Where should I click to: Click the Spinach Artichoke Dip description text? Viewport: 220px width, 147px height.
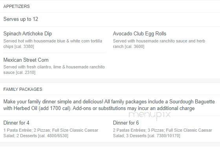[x=53, y=44]
